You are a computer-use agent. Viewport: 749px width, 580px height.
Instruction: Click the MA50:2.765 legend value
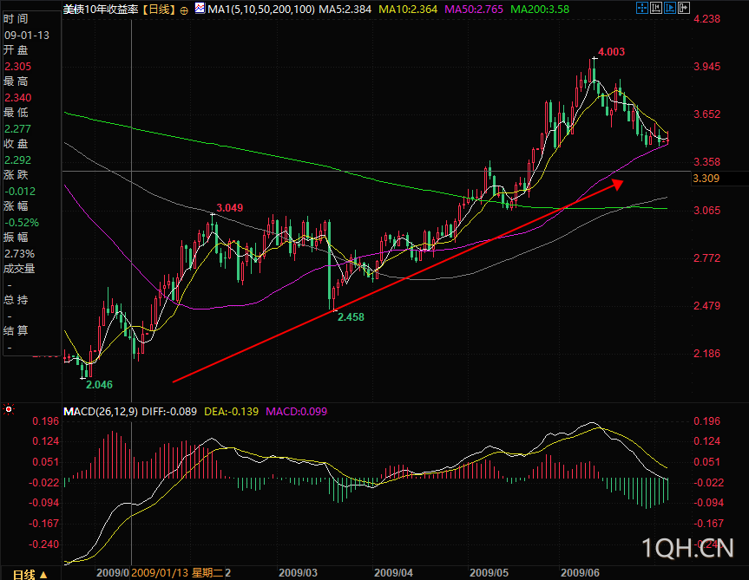[473, 10]
